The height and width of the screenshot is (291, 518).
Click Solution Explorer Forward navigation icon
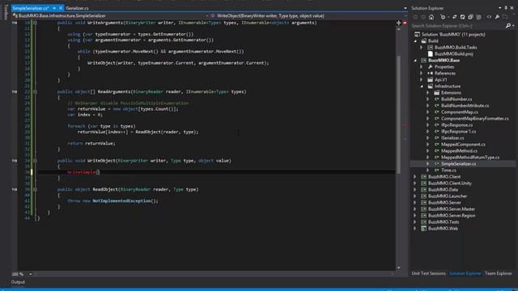(423, 17)
